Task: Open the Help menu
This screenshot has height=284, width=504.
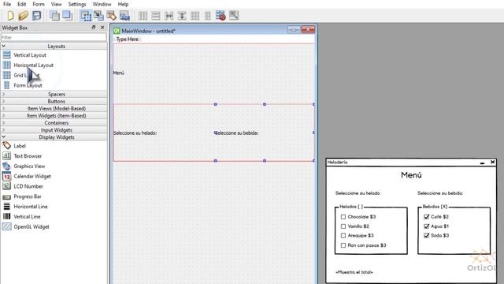Action: click(x=123, y=4)
